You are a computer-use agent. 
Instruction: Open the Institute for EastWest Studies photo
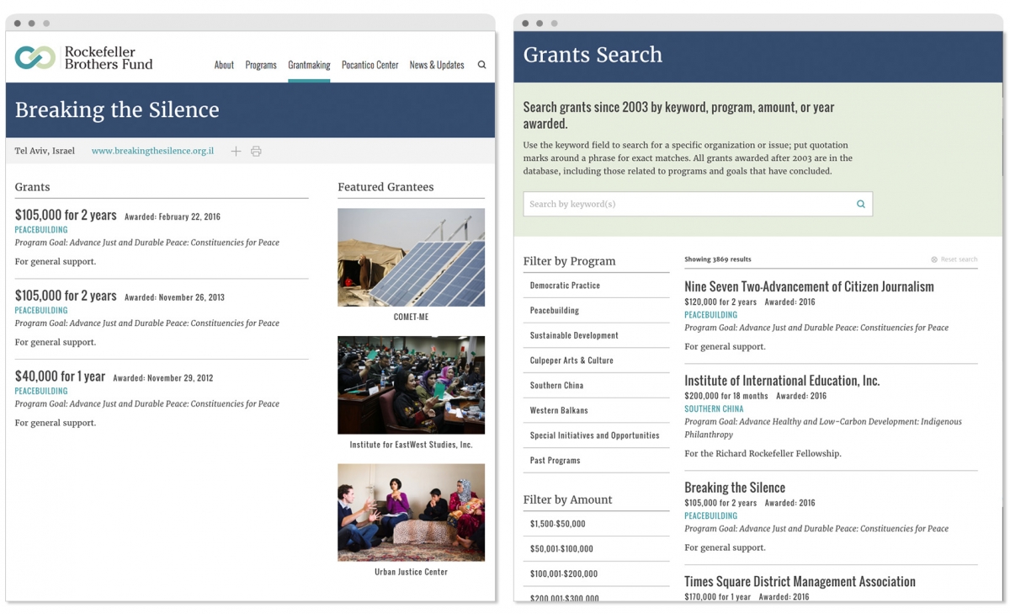coord(411,385)
